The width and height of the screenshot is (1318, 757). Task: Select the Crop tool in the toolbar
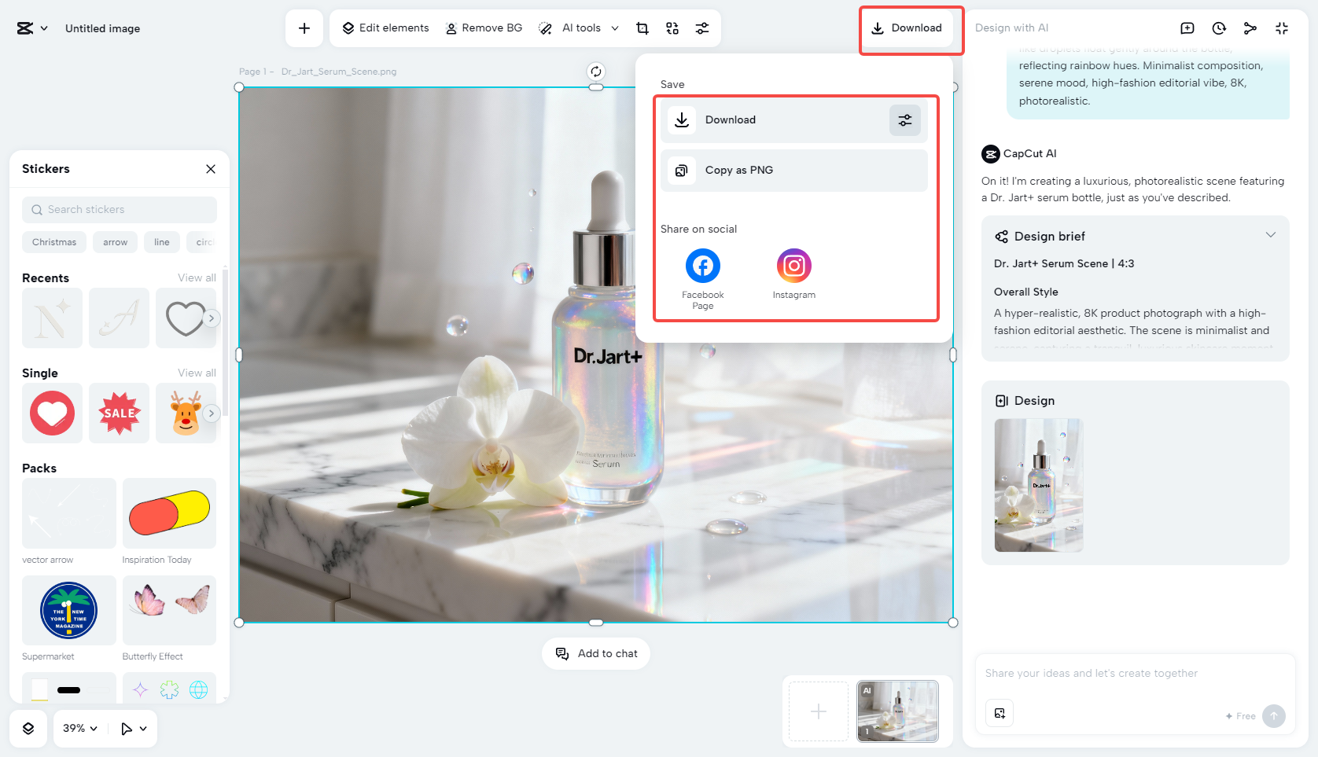pos(642,28)
